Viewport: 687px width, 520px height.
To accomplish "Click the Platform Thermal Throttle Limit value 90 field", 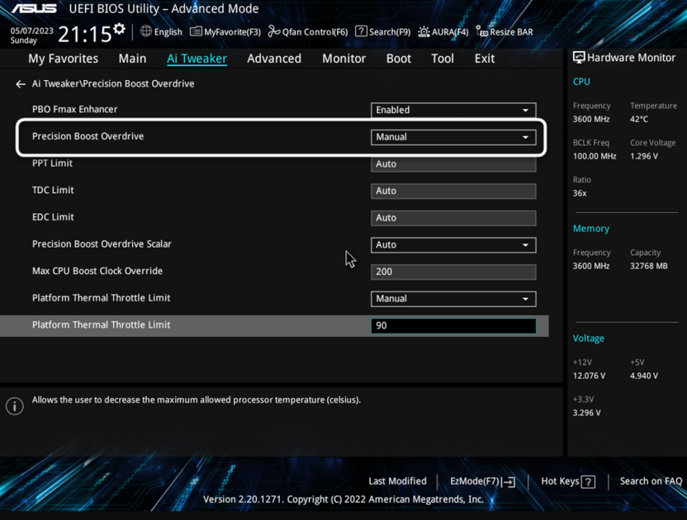I will pyautogui.click(x=453, y=326).
